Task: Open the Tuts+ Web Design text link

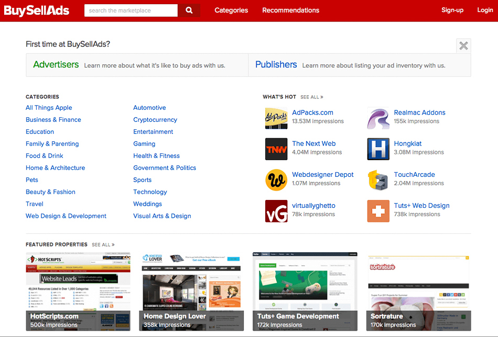Action: (422, 206)
